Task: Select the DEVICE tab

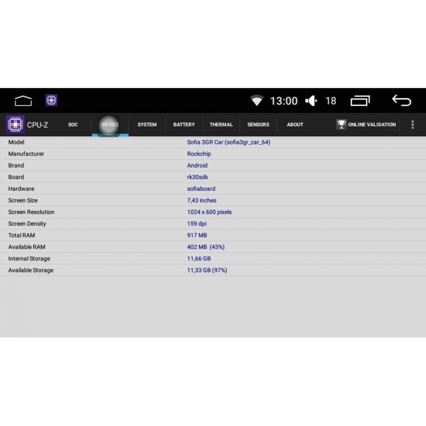Action: tap(110, 124)
